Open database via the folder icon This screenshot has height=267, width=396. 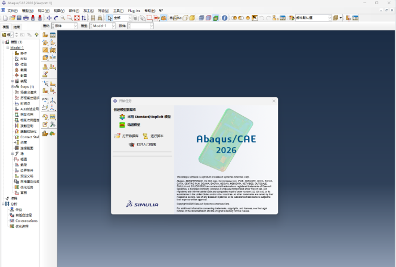tap(117, 136)
